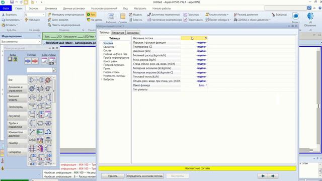Click the Удалить button
Screen dimensions: 322x181
(x=113, y=176)
